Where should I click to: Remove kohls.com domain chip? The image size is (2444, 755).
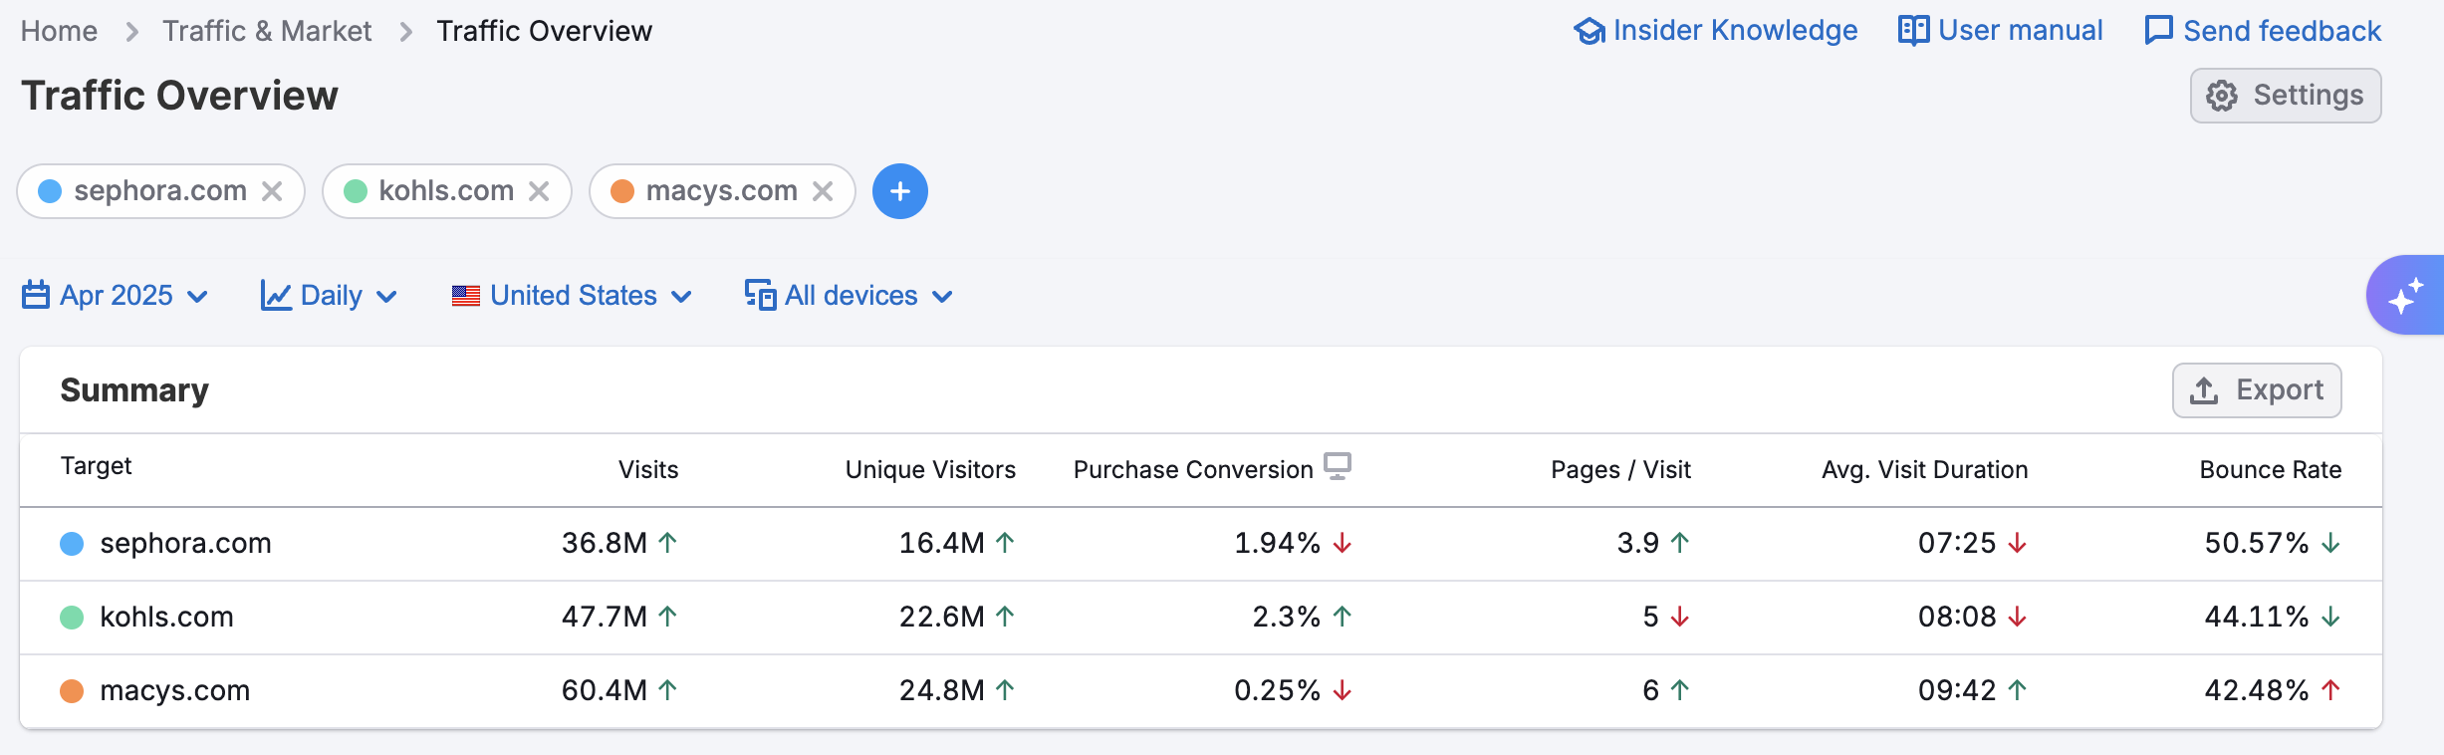tap(539, 191)
